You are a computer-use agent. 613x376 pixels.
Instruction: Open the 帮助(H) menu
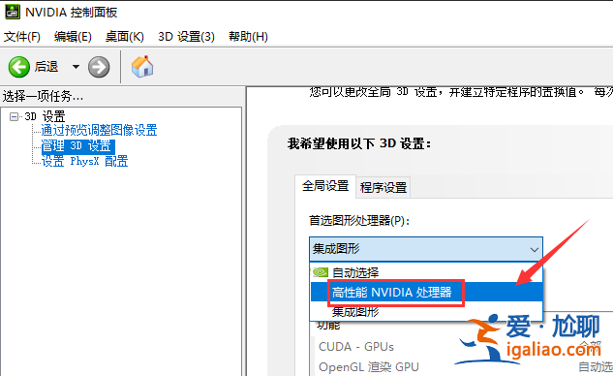click(248, 37)
